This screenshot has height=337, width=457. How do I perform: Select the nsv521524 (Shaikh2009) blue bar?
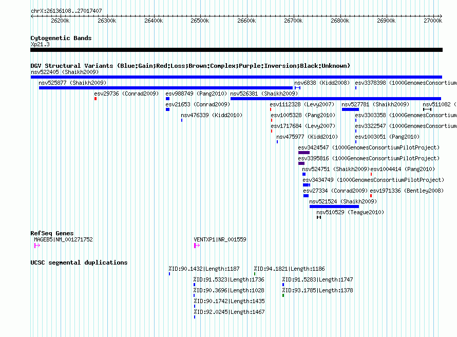tap(334, 207)
